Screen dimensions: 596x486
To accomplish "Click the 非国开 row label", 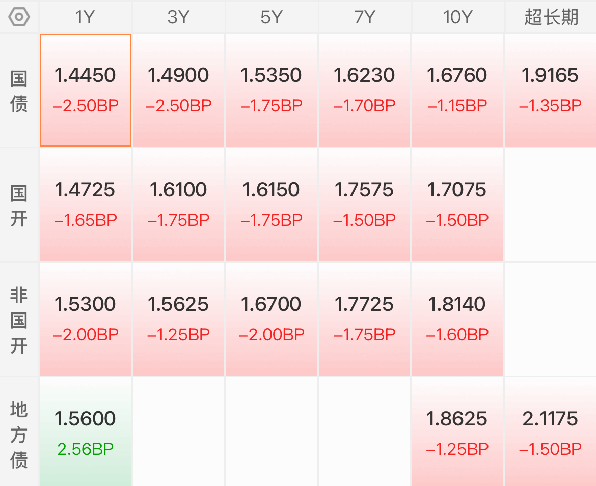I will pyautogui.click(x=19, y=320).
